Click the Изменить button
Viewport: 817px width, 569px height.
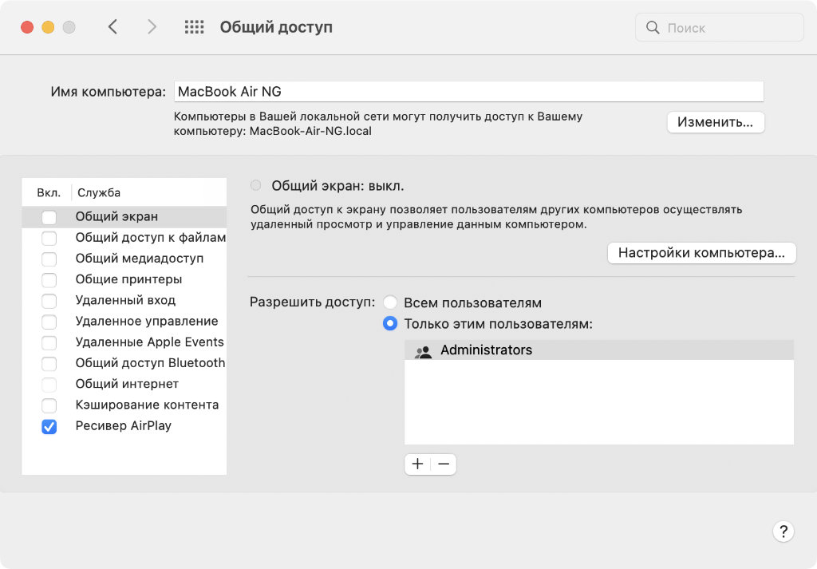point(715,122)
